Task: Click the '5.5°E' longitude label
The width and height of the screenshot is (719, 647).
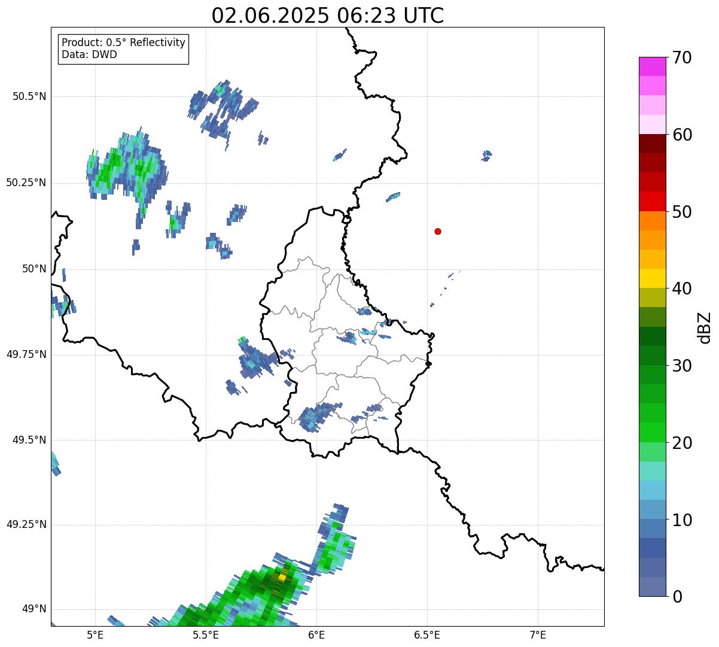Action: point(206,635)
